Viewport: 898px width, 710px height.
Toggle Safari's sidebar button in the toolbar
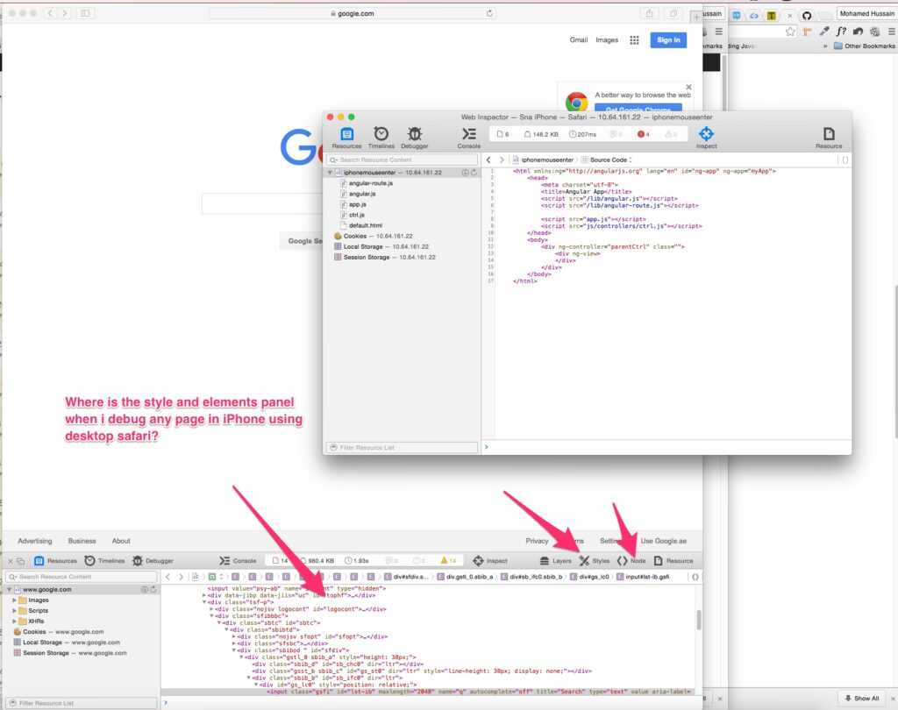85,14
